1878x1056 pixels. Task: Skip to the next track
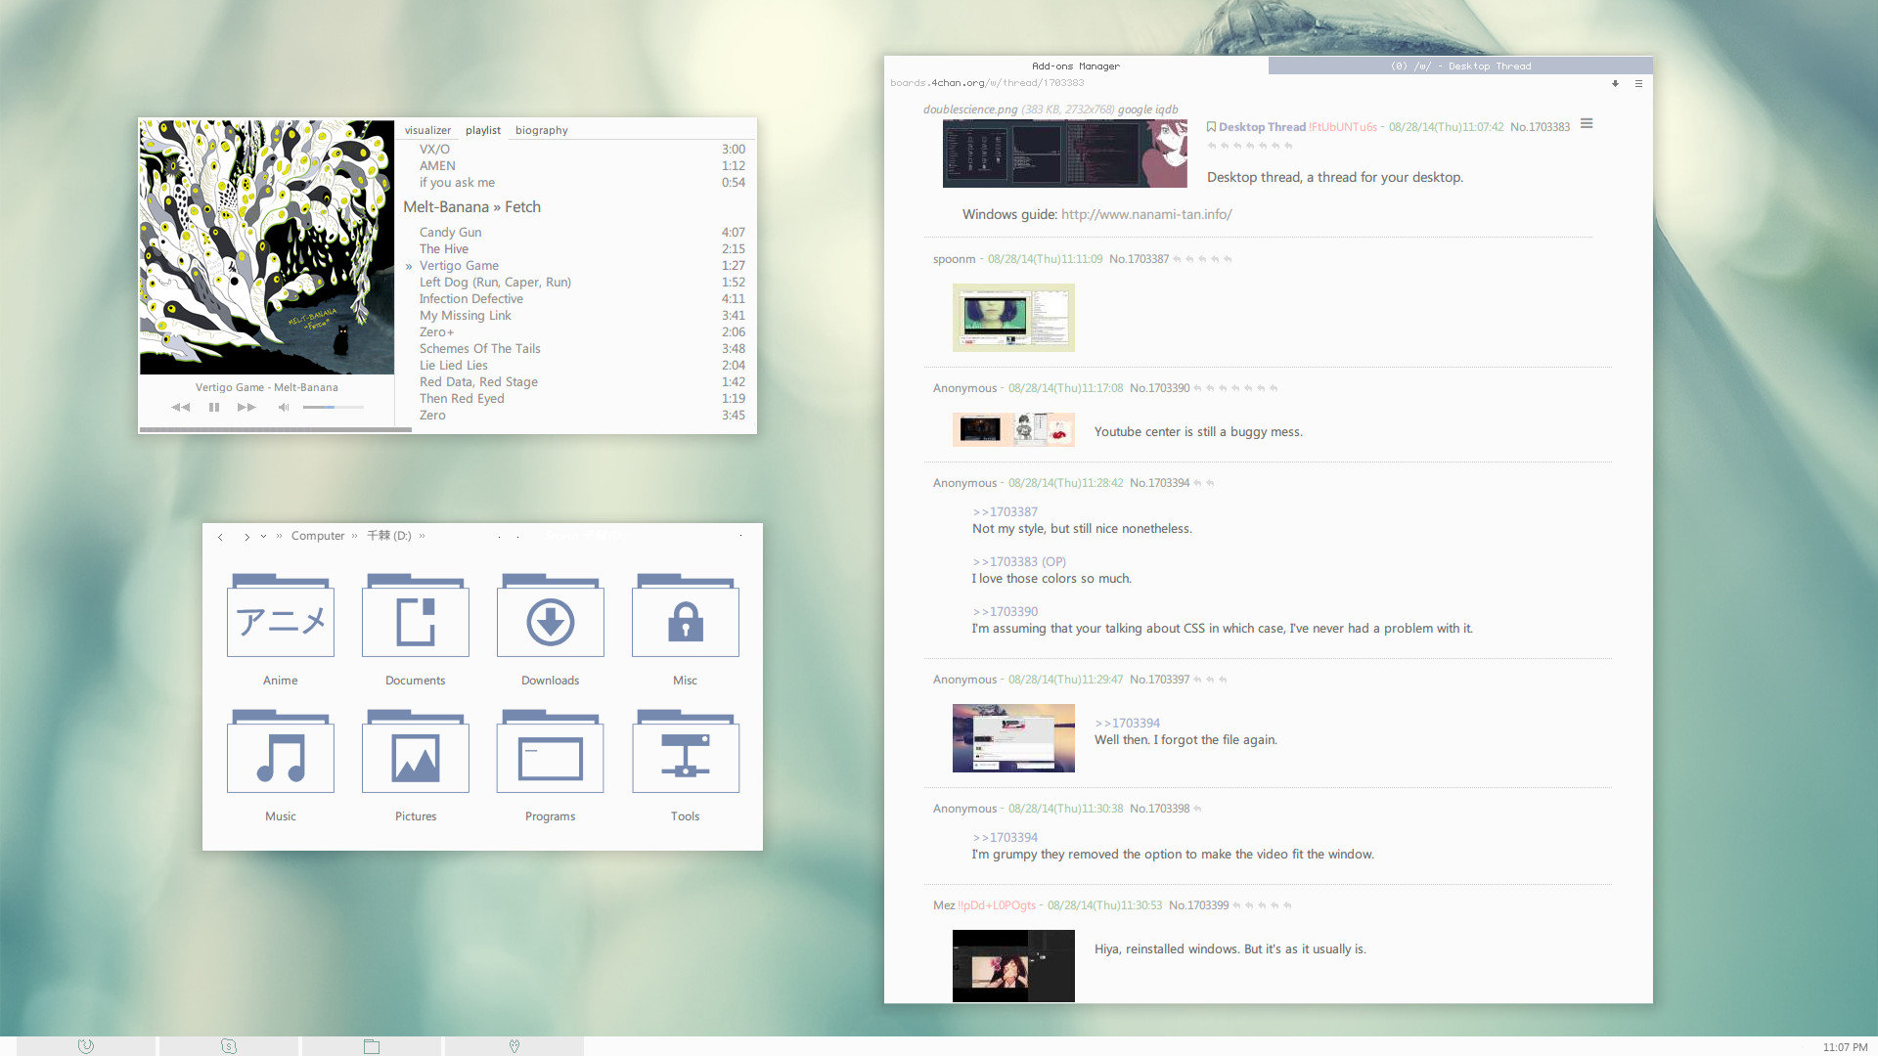point(246,407)
